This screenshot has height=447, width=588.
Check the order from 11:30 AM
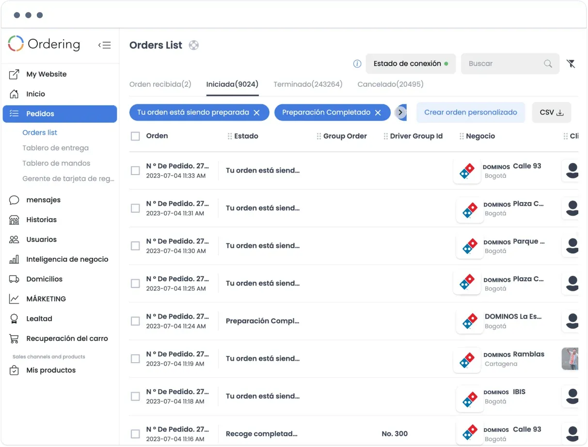click(135, 246)
